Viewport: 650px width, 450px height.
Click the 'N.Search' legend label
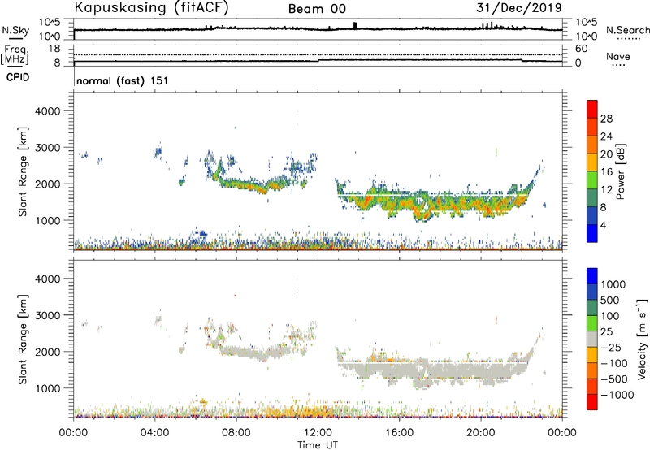tap(627, 30)
